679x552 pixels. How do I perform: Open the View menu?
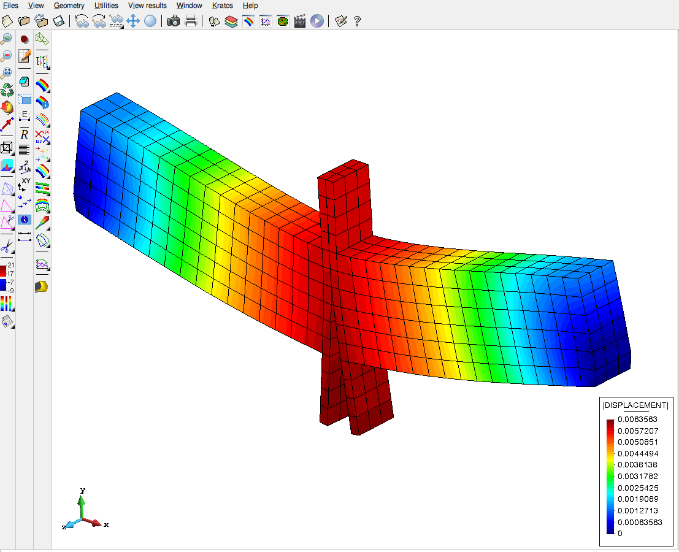(36, 6)
